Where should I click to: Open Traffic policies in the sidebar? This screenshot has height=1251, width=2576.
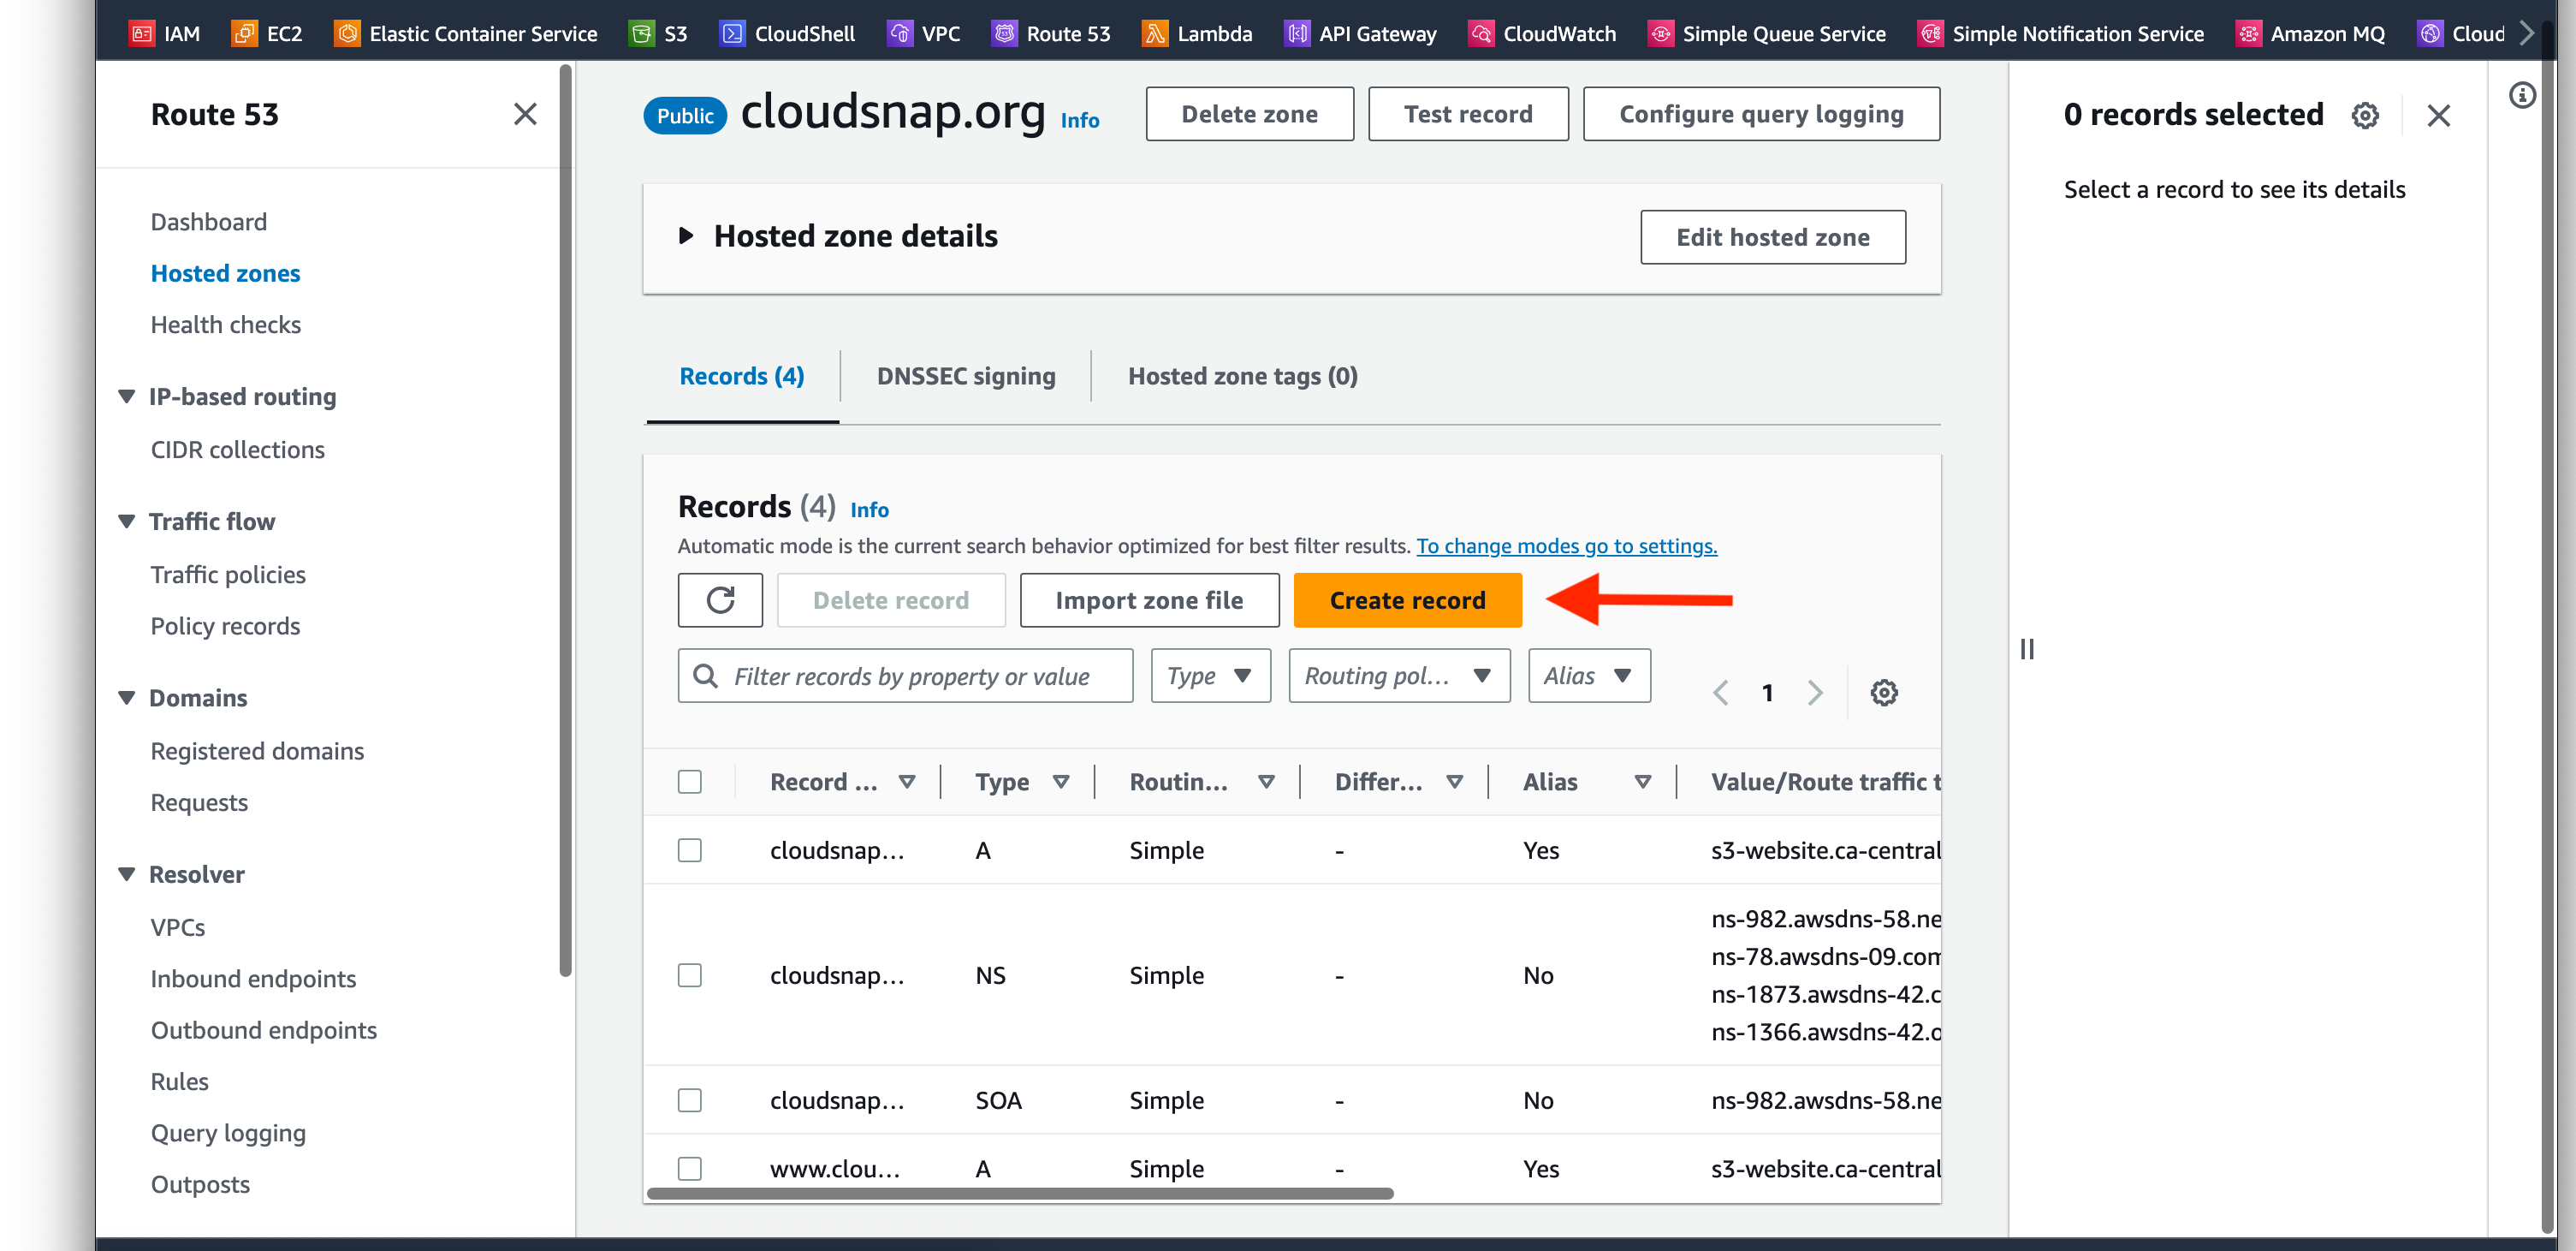tap(228, 575)
